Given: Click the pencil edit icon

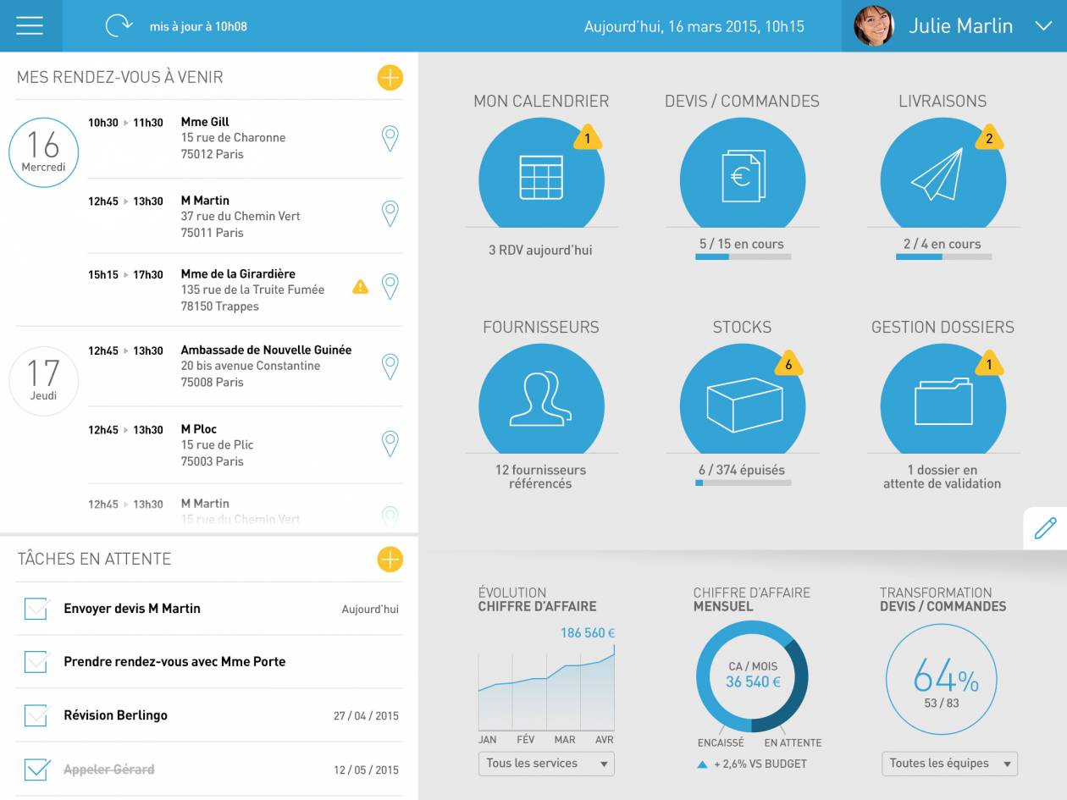Looking at the screenshot, I should click(1045, 528).
